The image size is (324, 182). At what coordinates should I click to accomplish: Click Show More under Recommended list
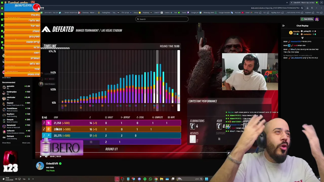click(x=6, y=143)
